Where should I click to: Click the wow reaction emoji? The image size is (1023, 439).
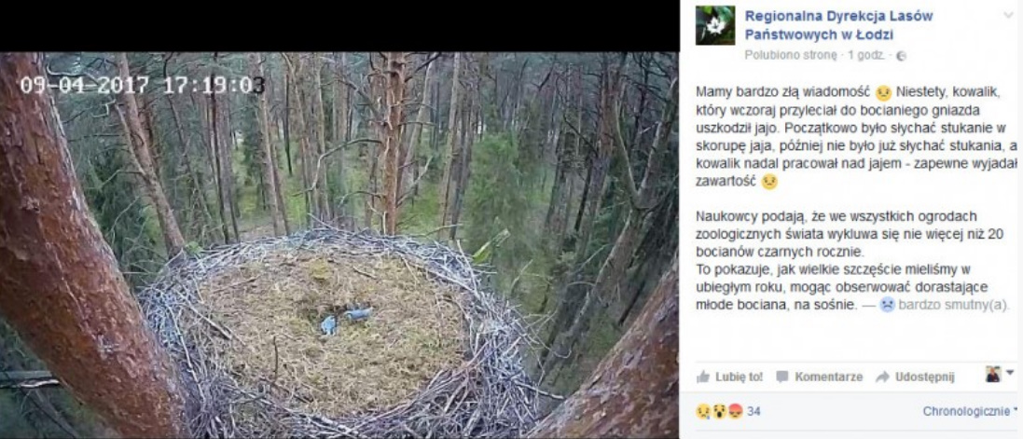719,412
